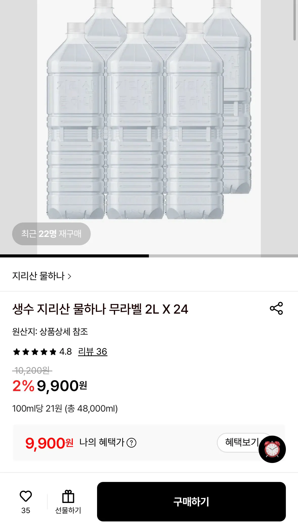Tap the five-star rating icons
Screen dimensions: 298x526
point(35,352)
